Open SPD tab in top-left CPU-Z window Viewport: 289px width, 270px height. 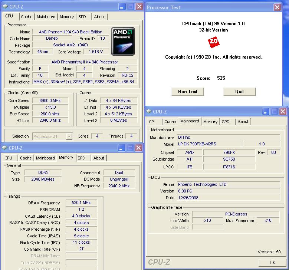click(x=82, y=17)
